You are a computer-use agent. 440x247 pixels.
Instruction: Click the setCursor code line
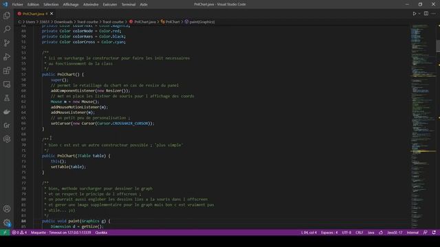click(102, 123)
